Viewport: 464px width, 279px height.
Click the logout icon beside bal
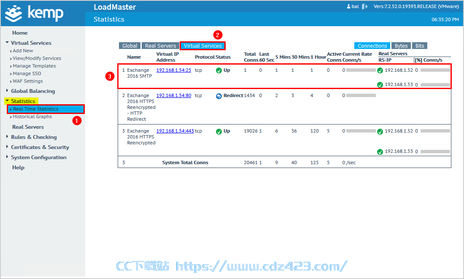(364, 6)
